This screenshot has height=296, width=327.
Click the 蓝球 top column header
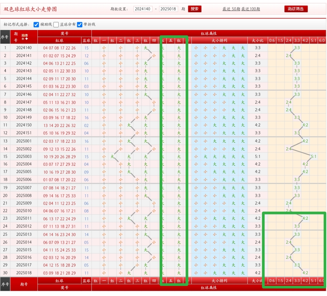[87, 41]
